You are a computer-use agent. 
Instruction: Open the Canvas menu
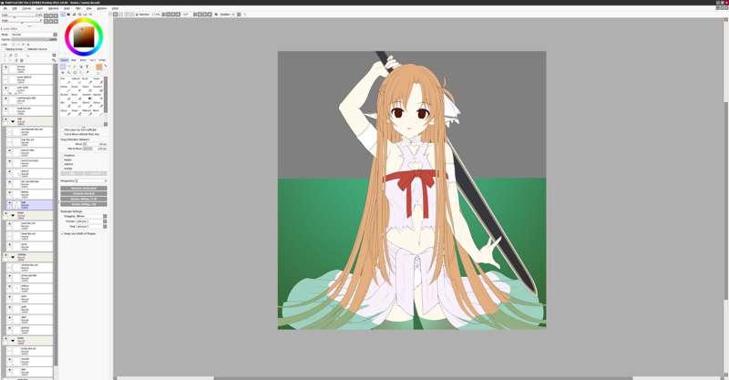[26, 8]
